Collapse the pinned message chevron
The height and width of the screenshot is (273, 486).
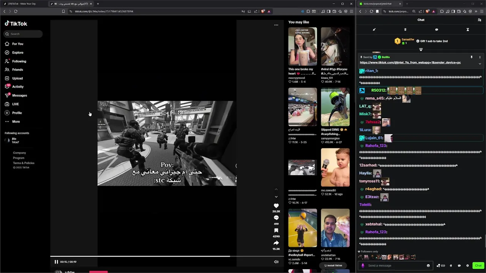tap(480, 64)
